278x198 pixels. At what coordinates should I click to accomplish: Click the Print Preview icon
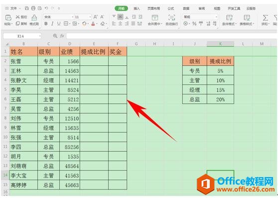(40, 8)
